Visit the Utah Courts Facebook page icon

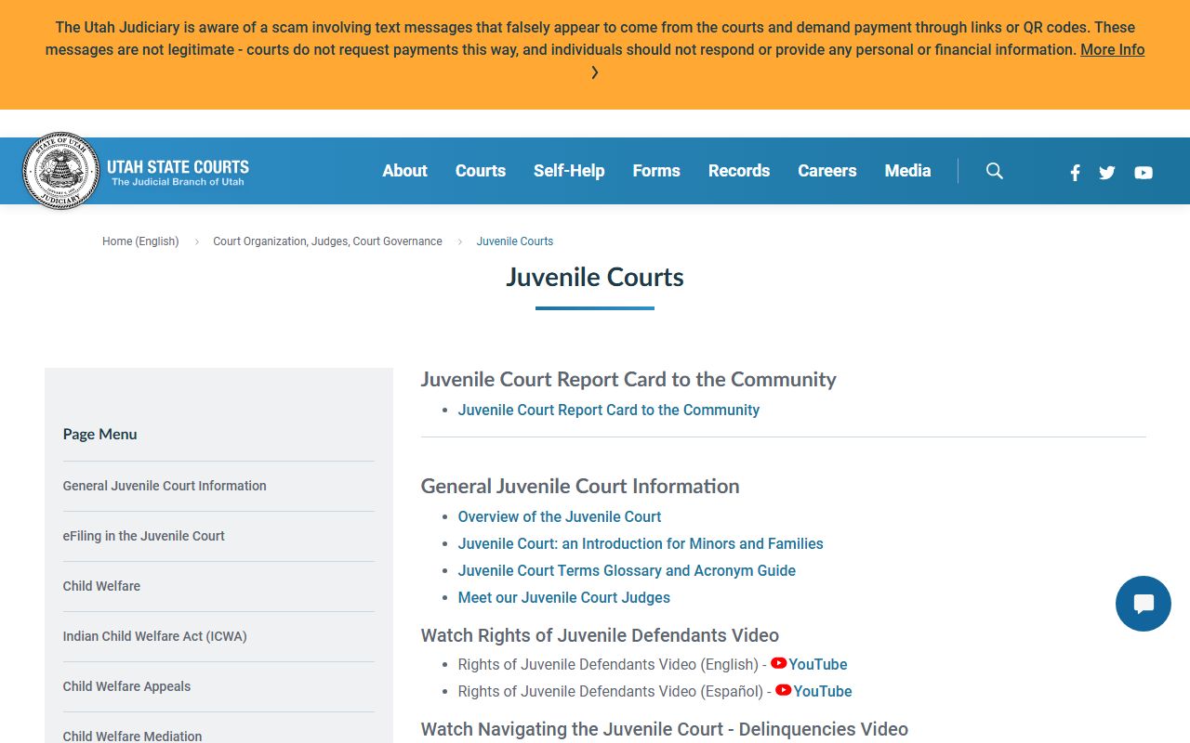(x=1075, y=173)
